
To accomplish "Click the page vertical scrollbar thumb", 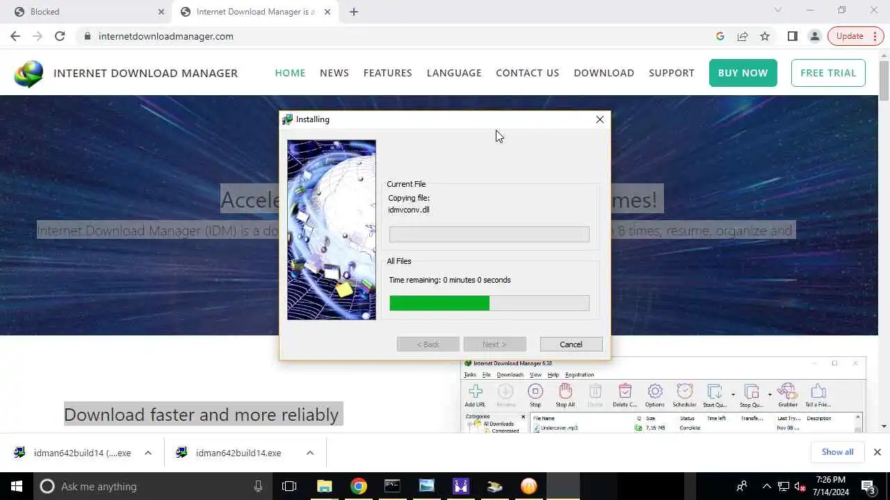I will point(884,81).
